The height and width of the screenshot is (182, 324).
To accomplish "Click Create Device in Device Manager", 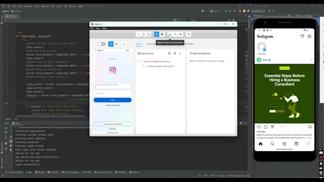I will (257, 11).
